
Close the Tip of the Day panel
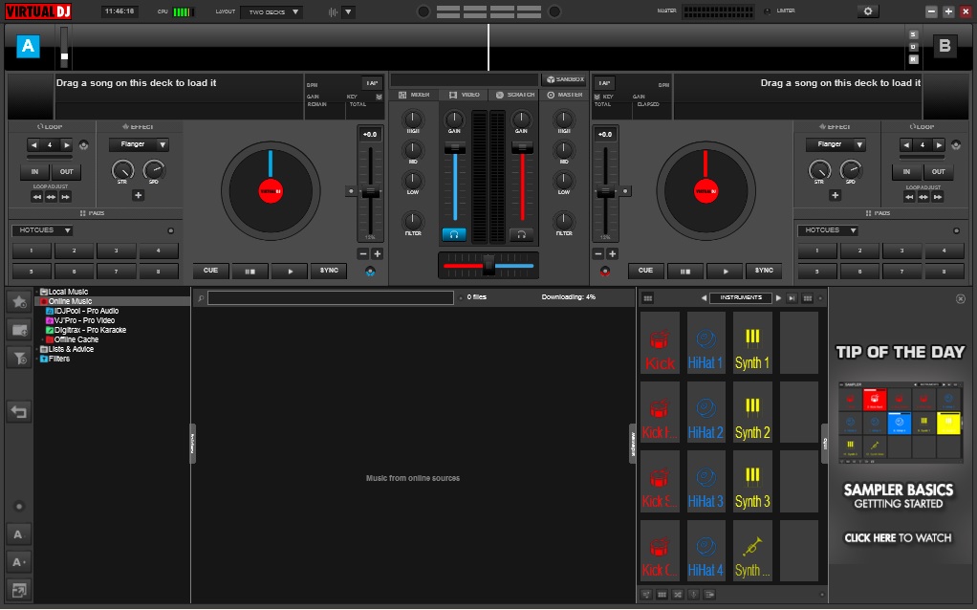[960, 299]
